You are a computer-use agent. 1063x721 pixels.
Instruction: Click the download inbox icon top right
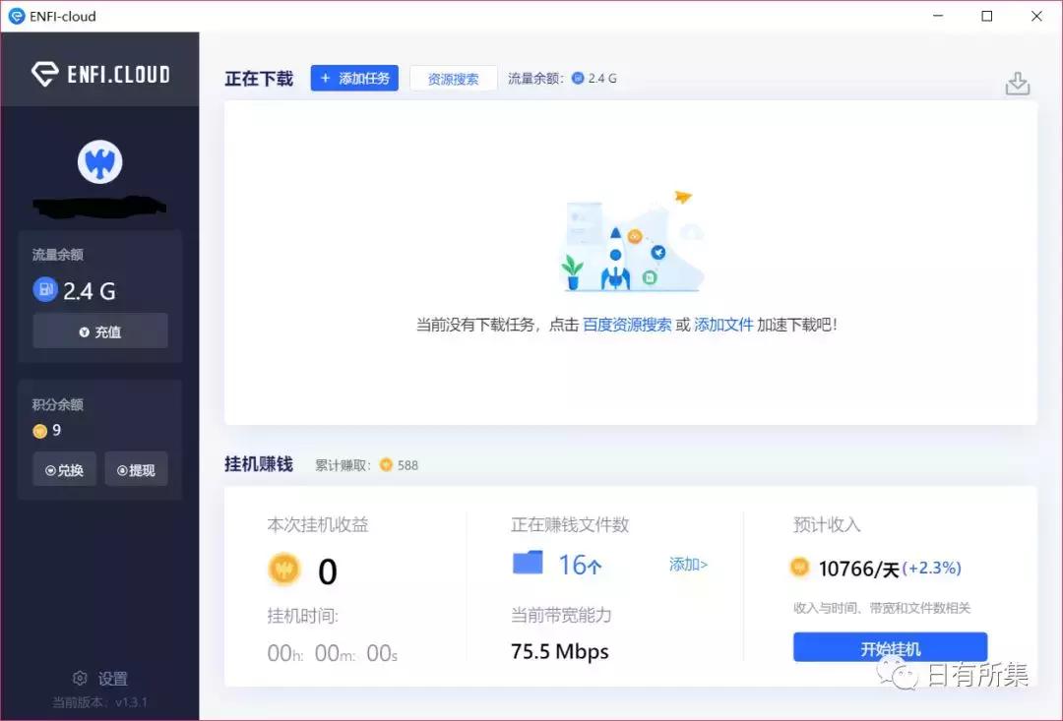point(1019,84)
